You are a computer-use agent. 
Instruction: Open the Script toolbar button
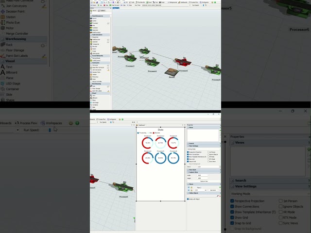pos(162,2)
